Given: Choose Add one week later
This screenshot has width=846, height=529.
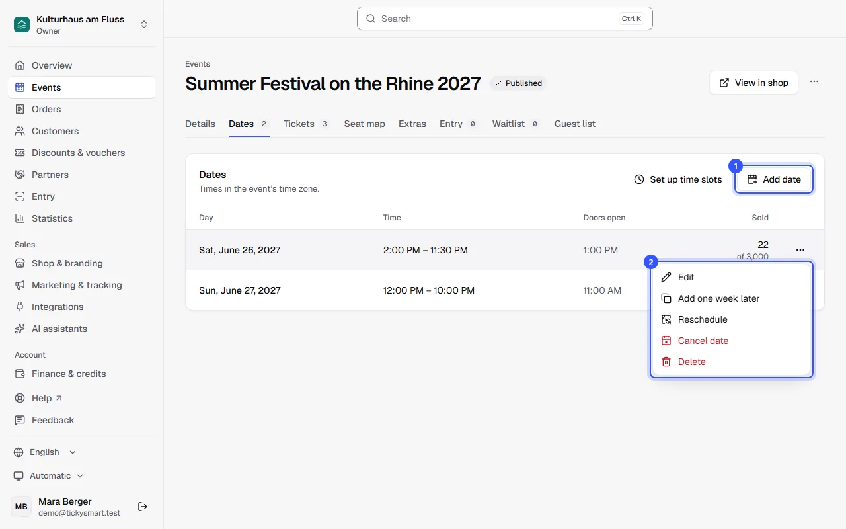Looking at the screenshot, I should coord(732,298).
